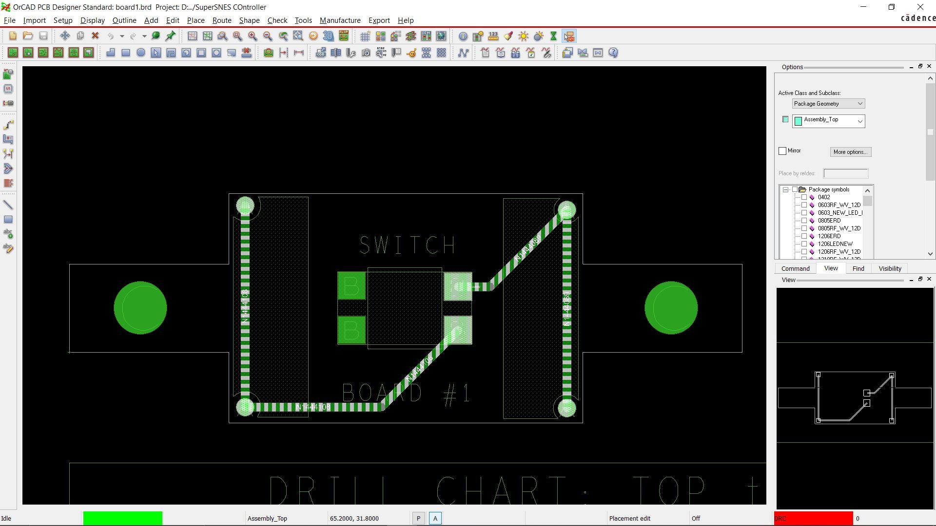Click the Assembly_Top color swatch
Image resolution: width=936 pixels, height=526 pixels.
click(x=785, y=119)
